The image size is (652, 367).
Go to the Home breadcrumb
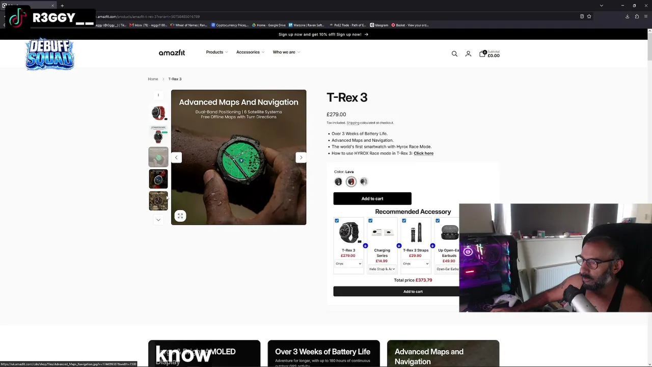(153, 79)
